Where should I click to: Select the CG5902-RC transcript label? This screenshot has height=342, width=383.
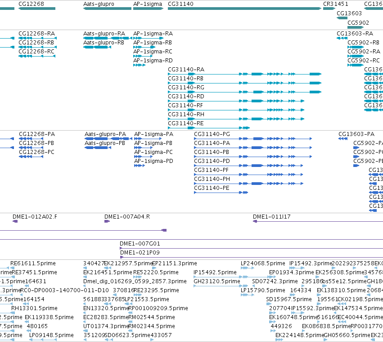pyautogui.click(x=364, y=61)
